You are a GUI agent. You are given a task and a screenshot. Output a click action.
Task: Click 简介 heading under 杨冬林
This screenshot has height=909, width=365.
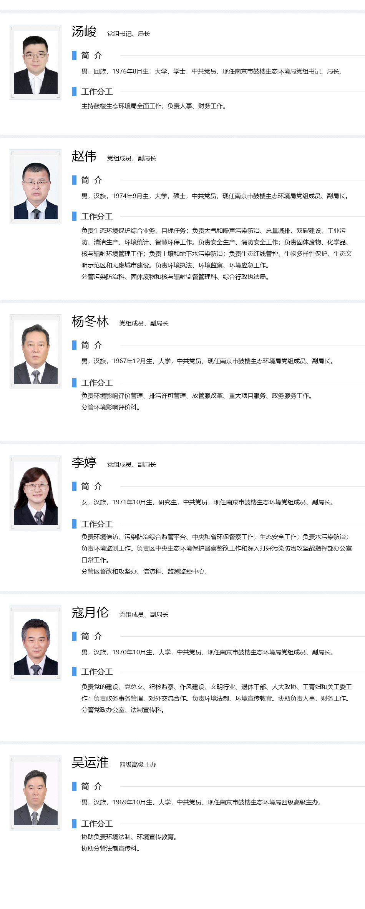91,345
